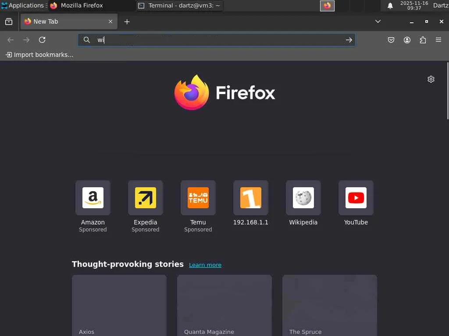Select the New Tab browser tab
The image size is (449, 336).
click(x=69, y=21)
